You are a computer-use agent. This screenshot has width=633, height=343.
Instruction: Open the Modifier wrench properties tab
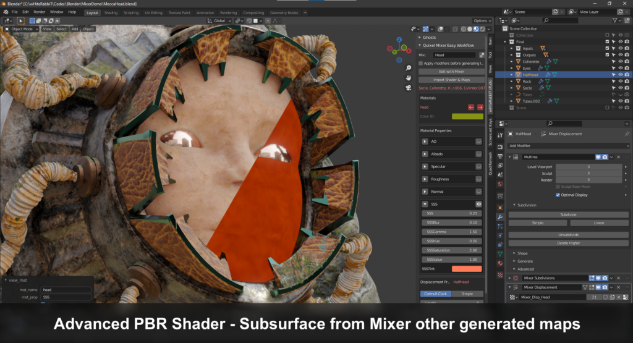click(x=500, y=217)
